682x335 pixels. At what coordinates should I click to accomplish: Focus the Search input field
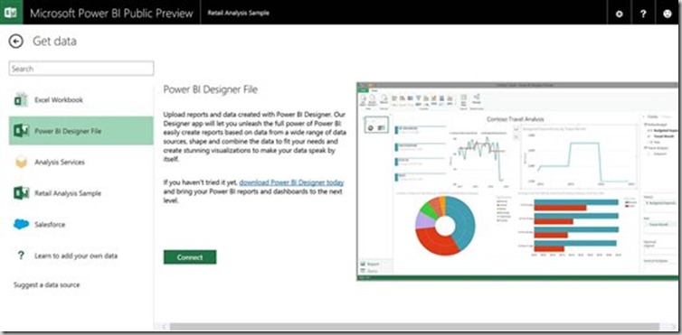[x=81, y=69]
